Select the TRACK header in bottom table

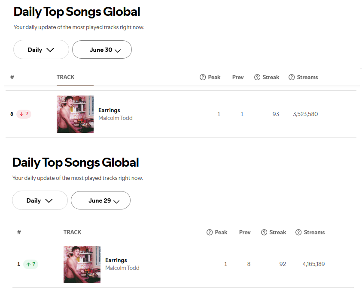[x=72, y=232]
